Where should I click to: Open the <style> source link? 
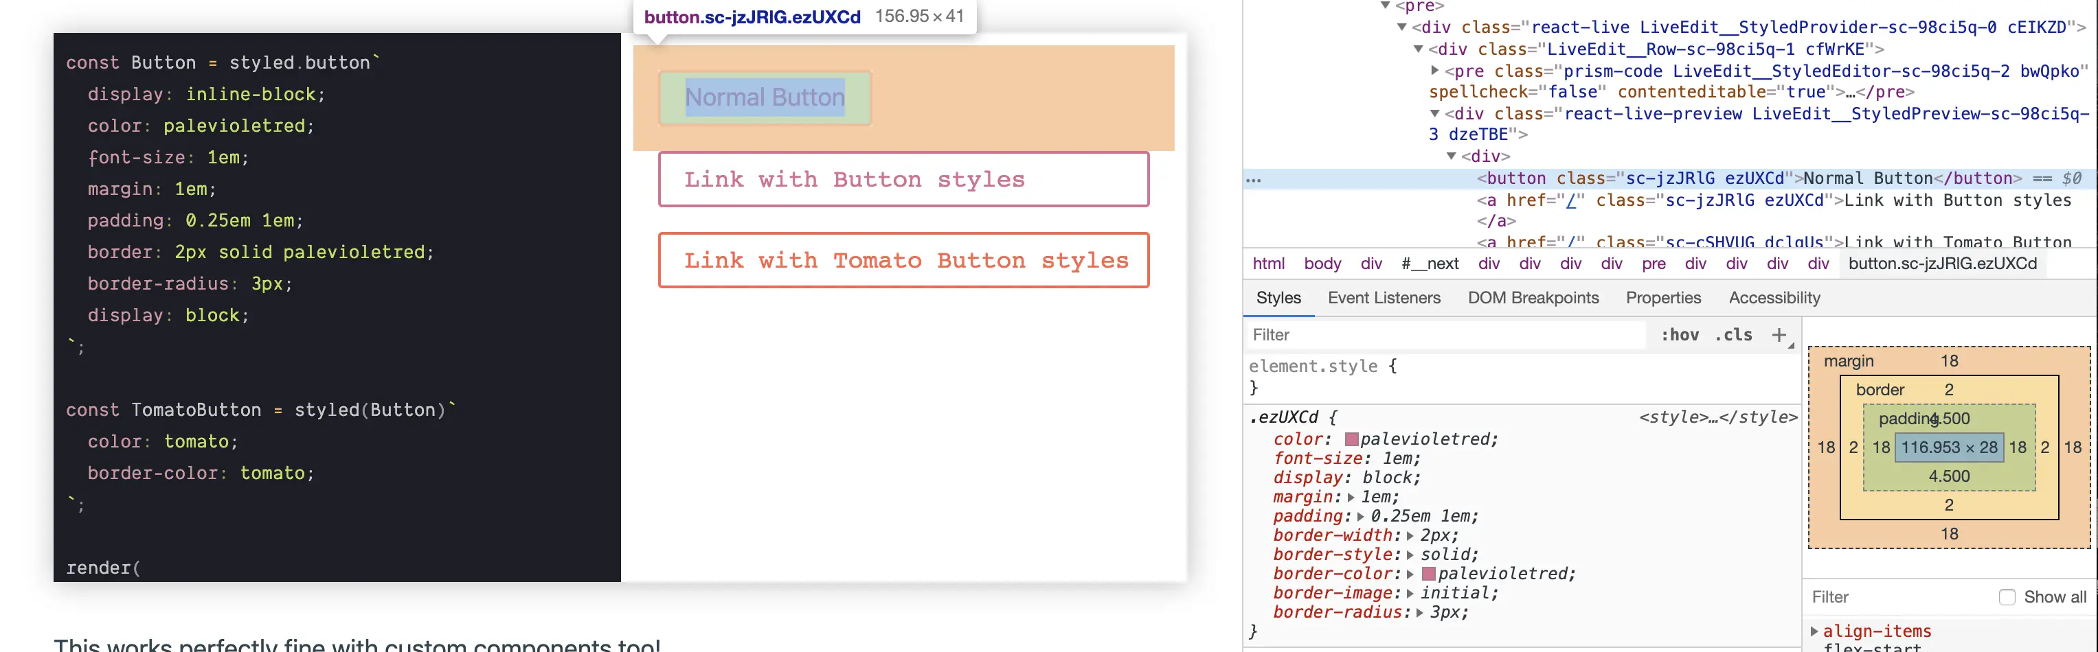click(1717, 417)
